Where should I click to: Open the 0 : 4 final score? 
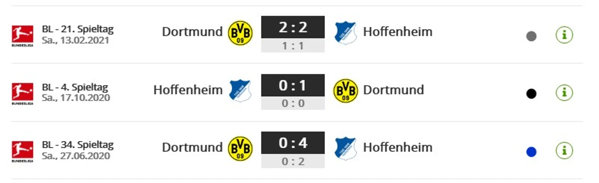tap(293, 143)
